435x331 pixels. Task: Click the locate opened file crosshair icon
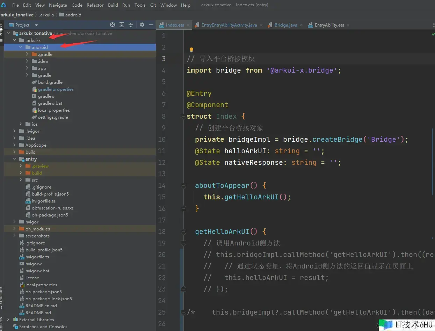tap(113, 25)
